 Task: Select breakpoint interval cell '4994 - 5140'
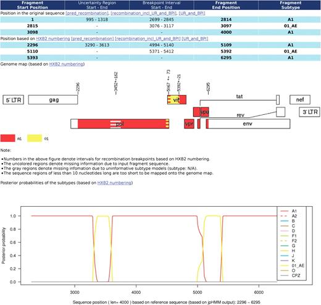(x=162, y=45)
